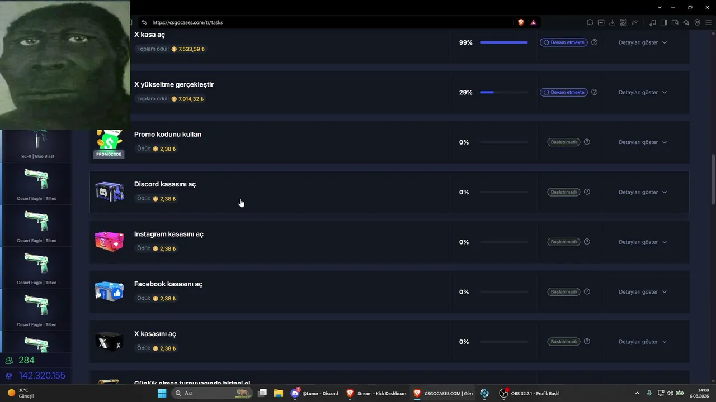This screenshot has width=716, height=402.
Task: Click the help icon for Facebook kasasını aç
Action: pos(587,292)
